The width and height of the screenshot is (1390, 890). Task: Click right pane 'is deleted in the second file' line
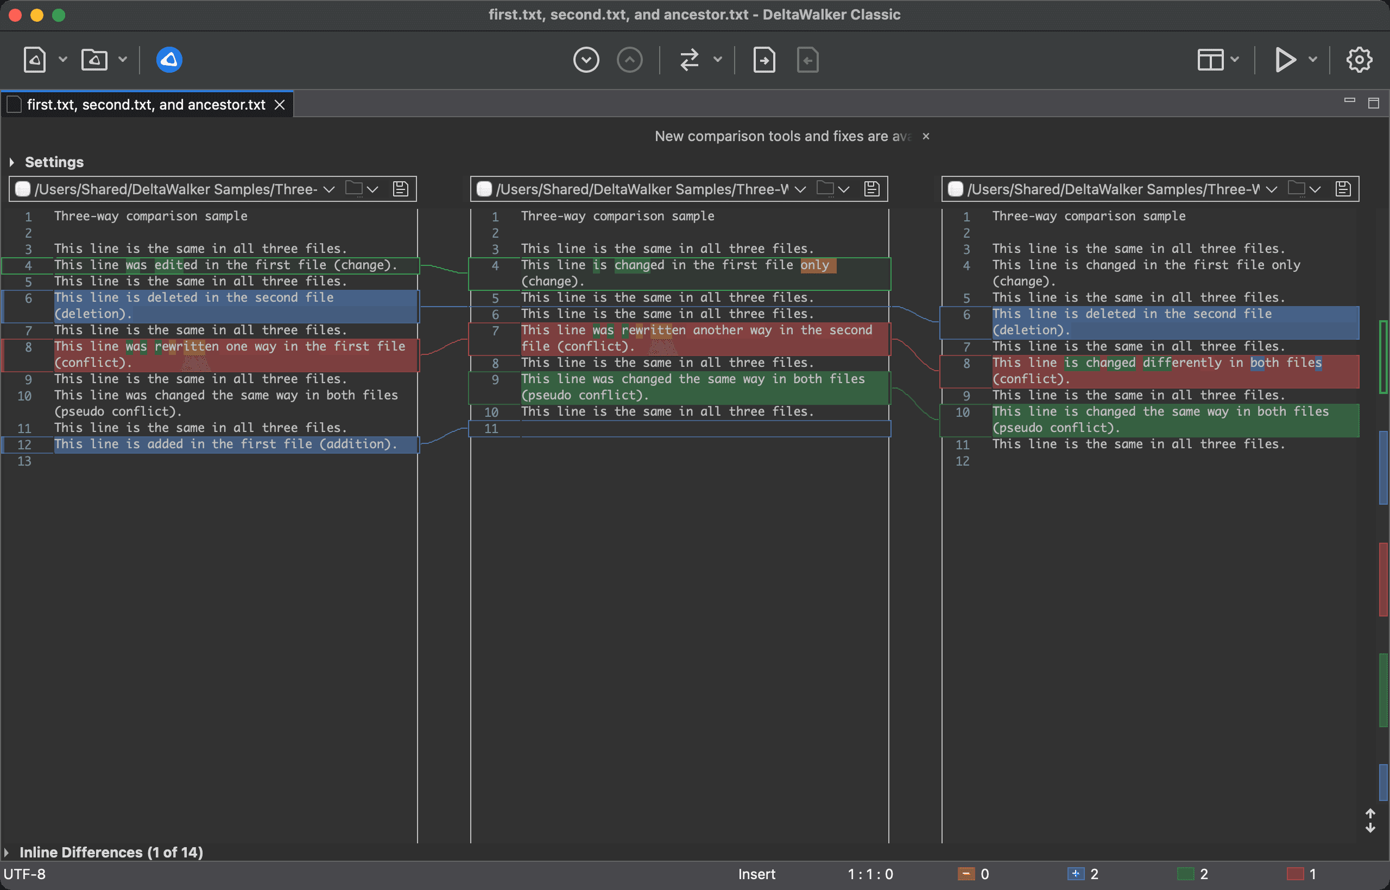(1175, 322)
